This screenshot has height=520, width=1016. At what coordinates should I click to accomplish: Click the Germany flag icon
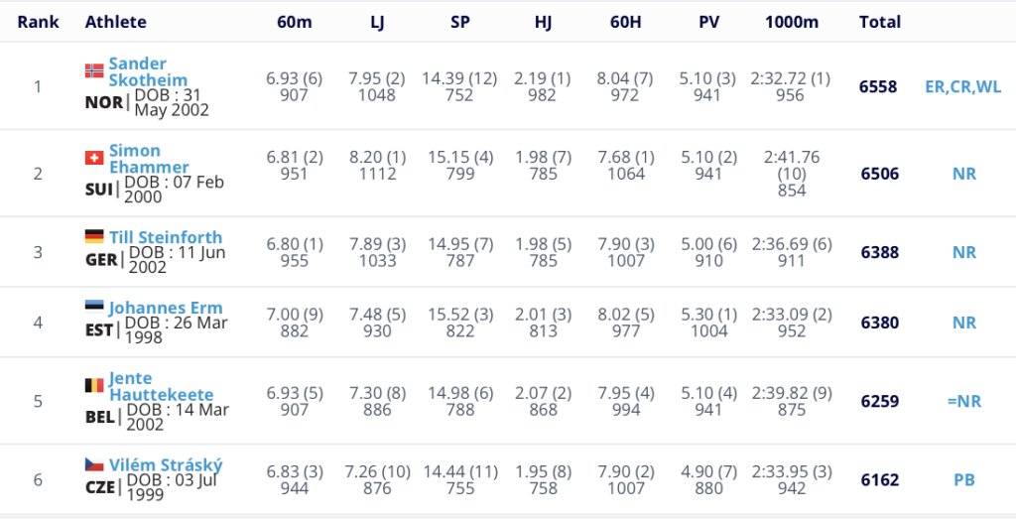94,237
